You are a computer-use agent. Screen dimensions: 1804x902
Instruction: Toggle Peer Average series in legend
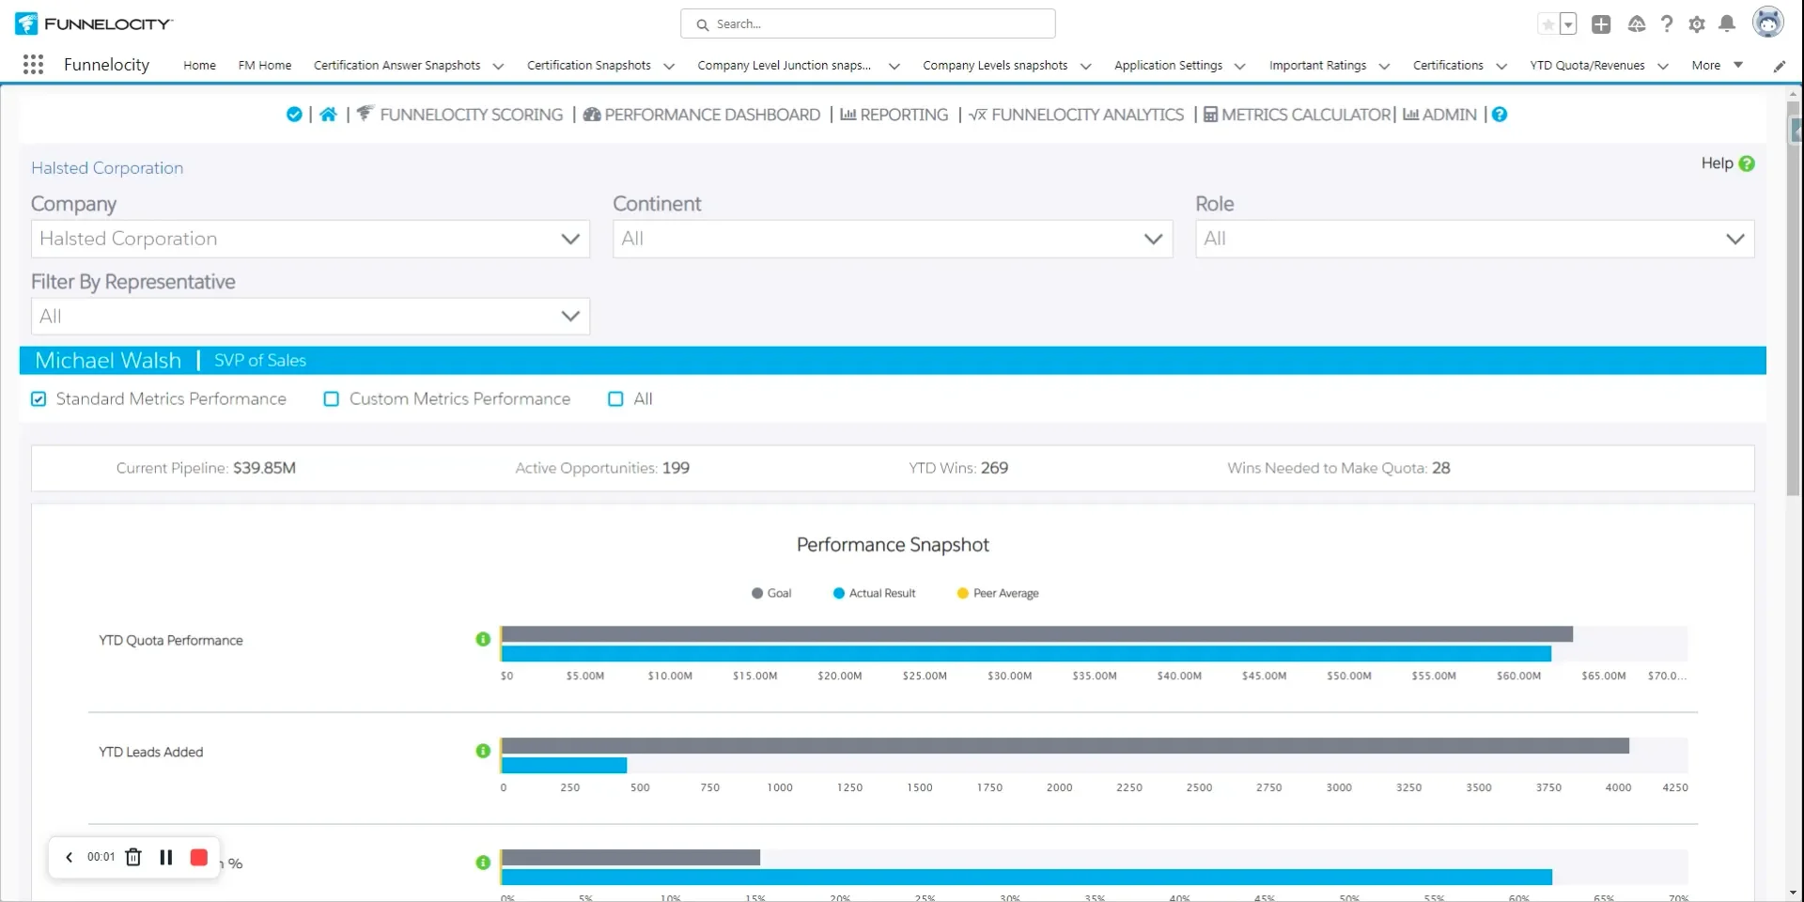tap(998, 594)
